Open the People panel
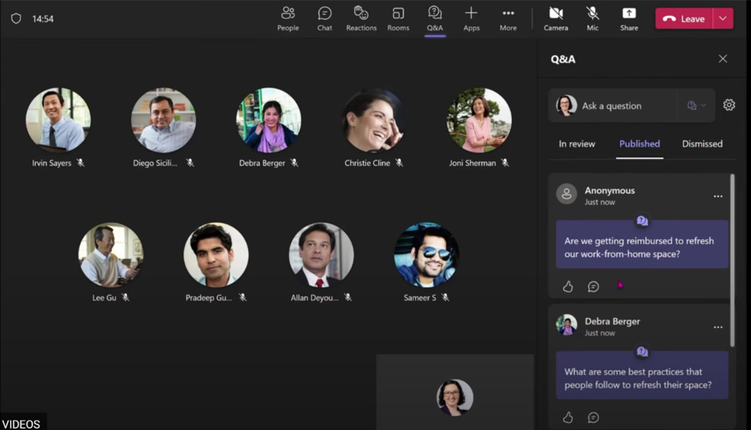Screen dimensions: 751x430 pyautogui.click(x=287, y=19)
